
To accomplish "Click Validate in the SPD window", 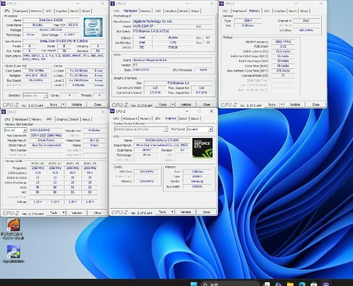I will pyautogui.click(x=77, y=212).
